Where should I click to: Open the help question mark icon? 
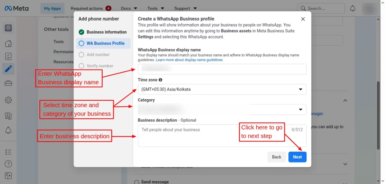coord(8,164)
